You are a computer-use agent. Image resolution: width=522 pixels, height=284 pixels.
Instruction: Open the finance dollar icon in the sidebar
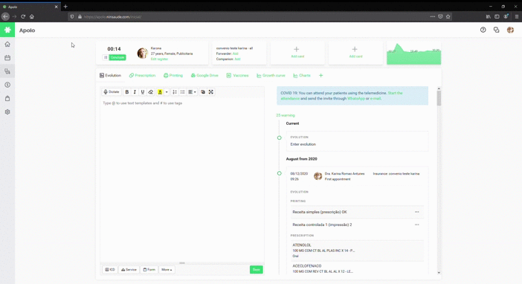(7, 85)
